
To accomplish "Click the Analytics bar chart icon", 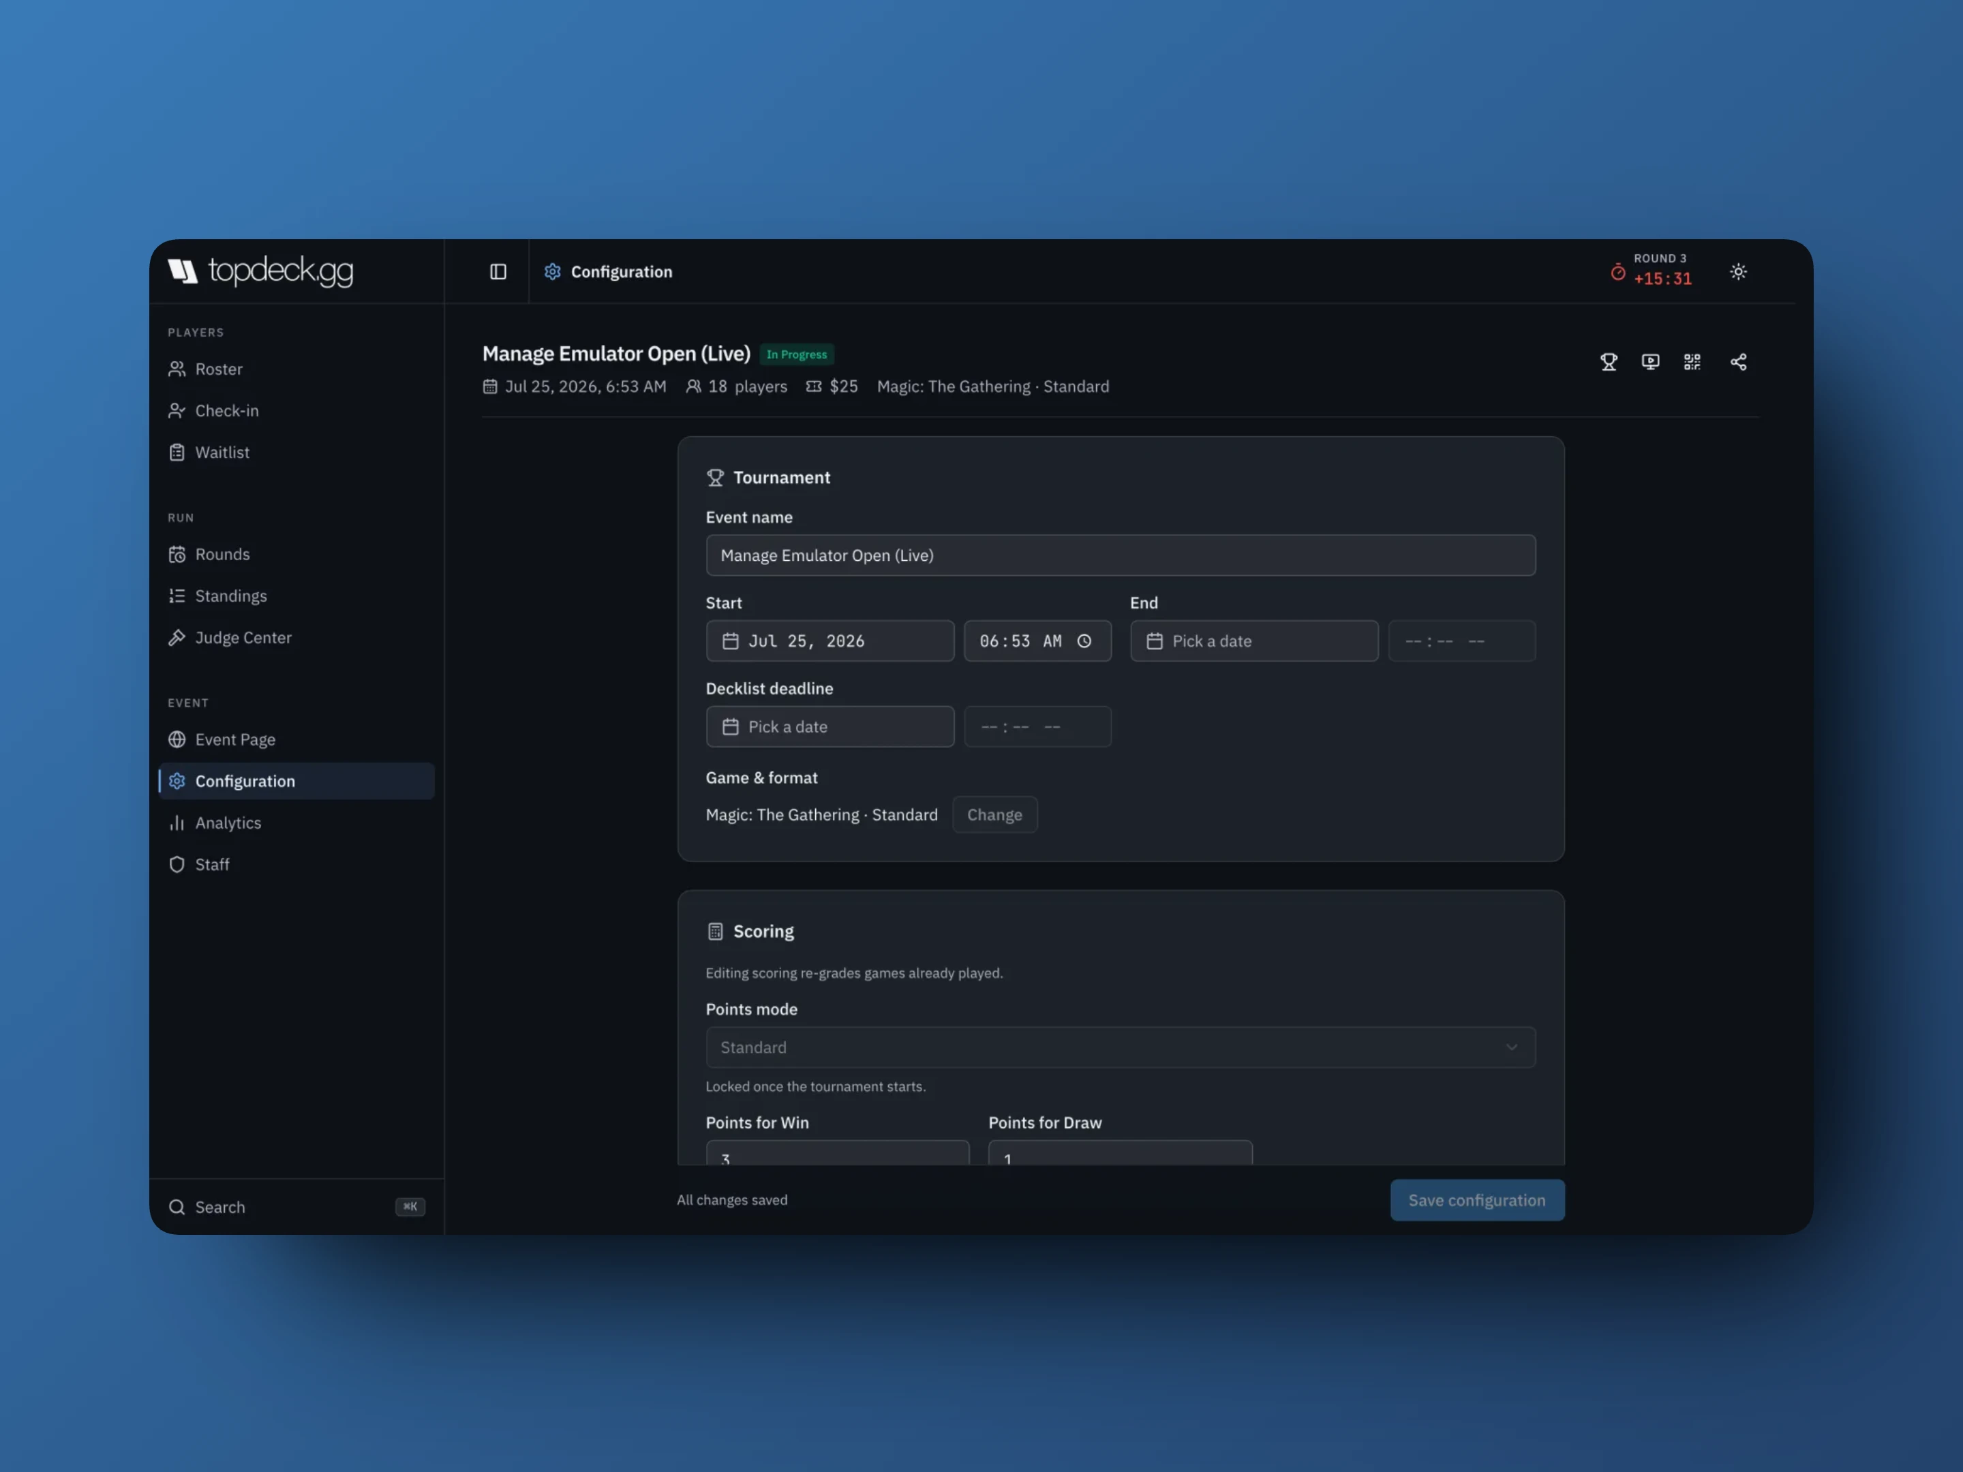I will [x=177, y=823].
